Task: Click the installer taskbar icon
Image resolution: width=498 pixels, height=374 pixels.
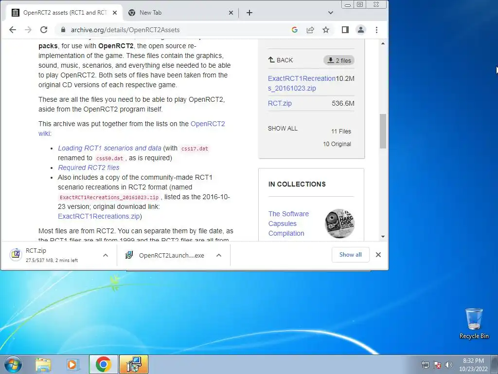Action: click(134, 364)
